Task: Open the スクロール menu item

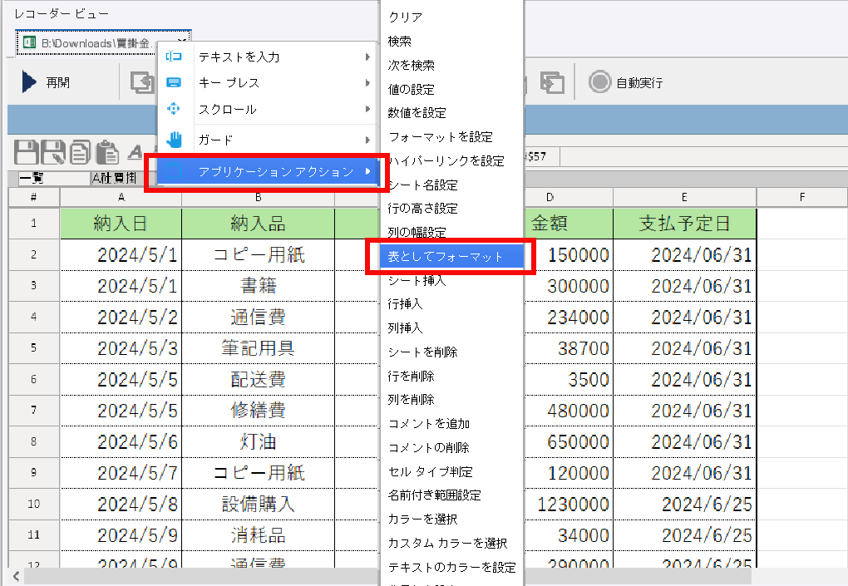Action: (x=267, y=109)
